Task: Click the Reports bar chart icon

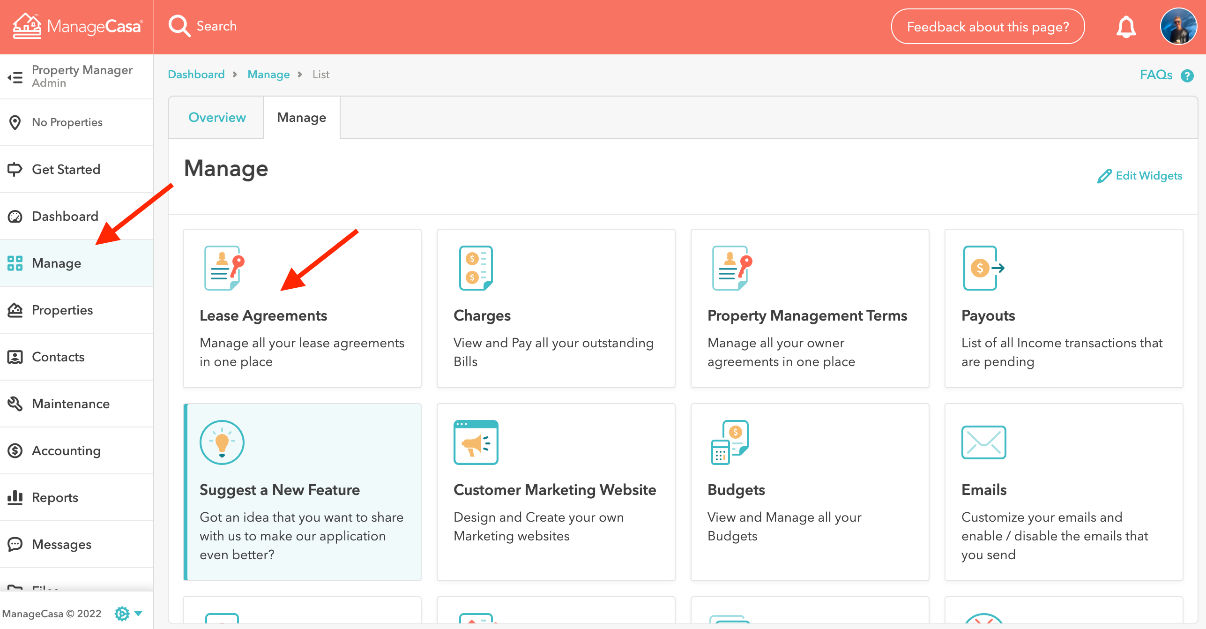Action: [x=15, y=497]
